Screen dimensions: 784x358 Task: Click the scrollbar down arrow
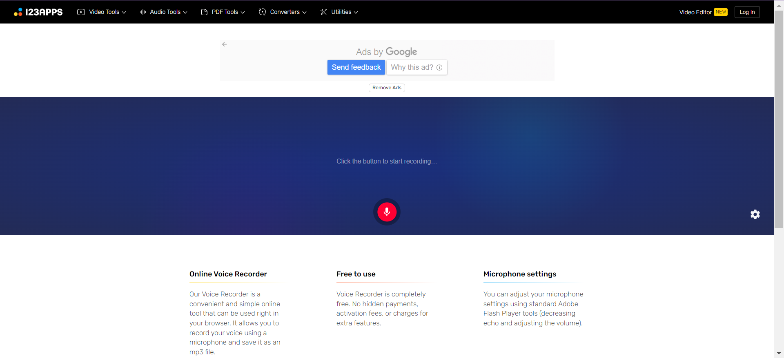coord(779,353)
